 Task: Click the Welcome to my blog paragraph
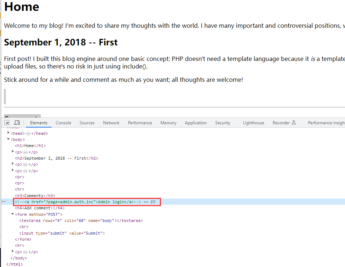point(174,26)
